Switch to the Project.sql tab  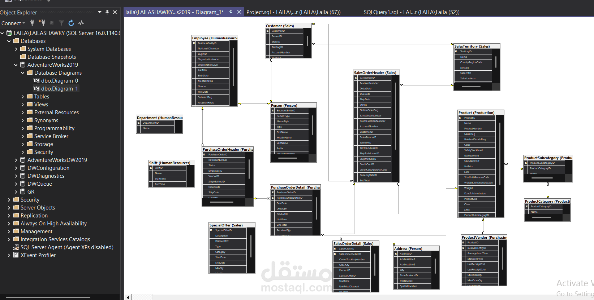point(293,12)
